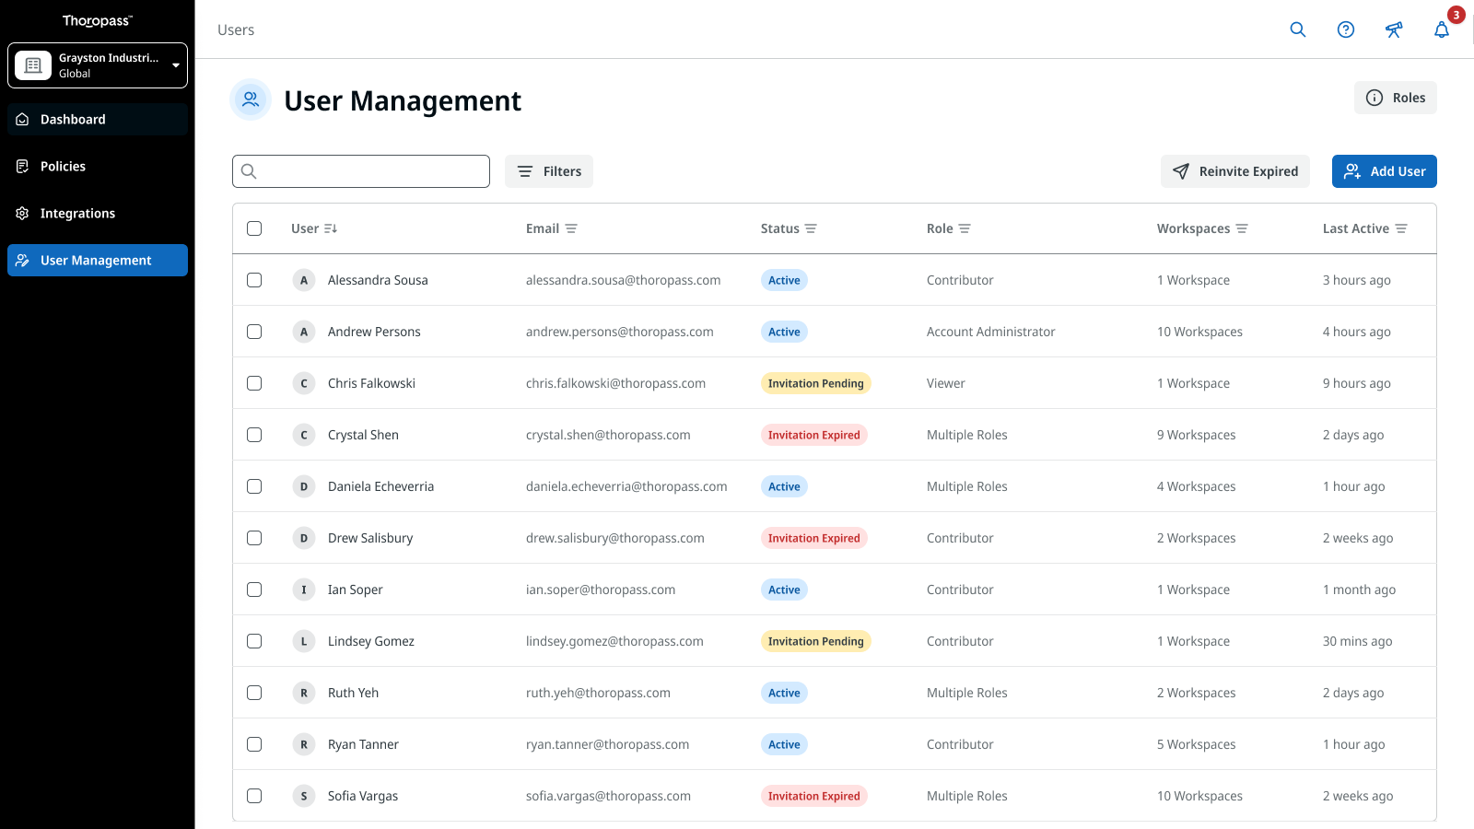The image size is (1474, 829).
Task: Open the Filters panel
Action: pyautogui.click(x=549, y=171)
